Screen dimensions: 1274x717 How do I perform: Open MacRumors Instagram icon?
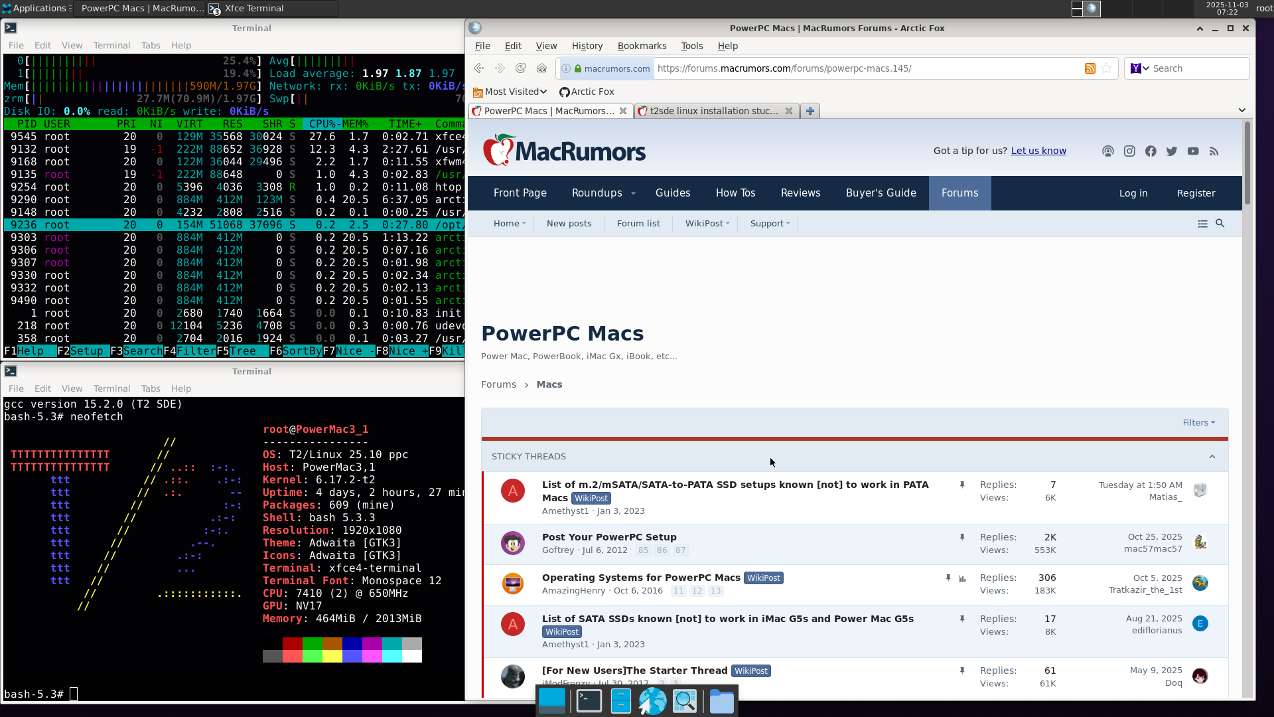[x=1129, y=151]
